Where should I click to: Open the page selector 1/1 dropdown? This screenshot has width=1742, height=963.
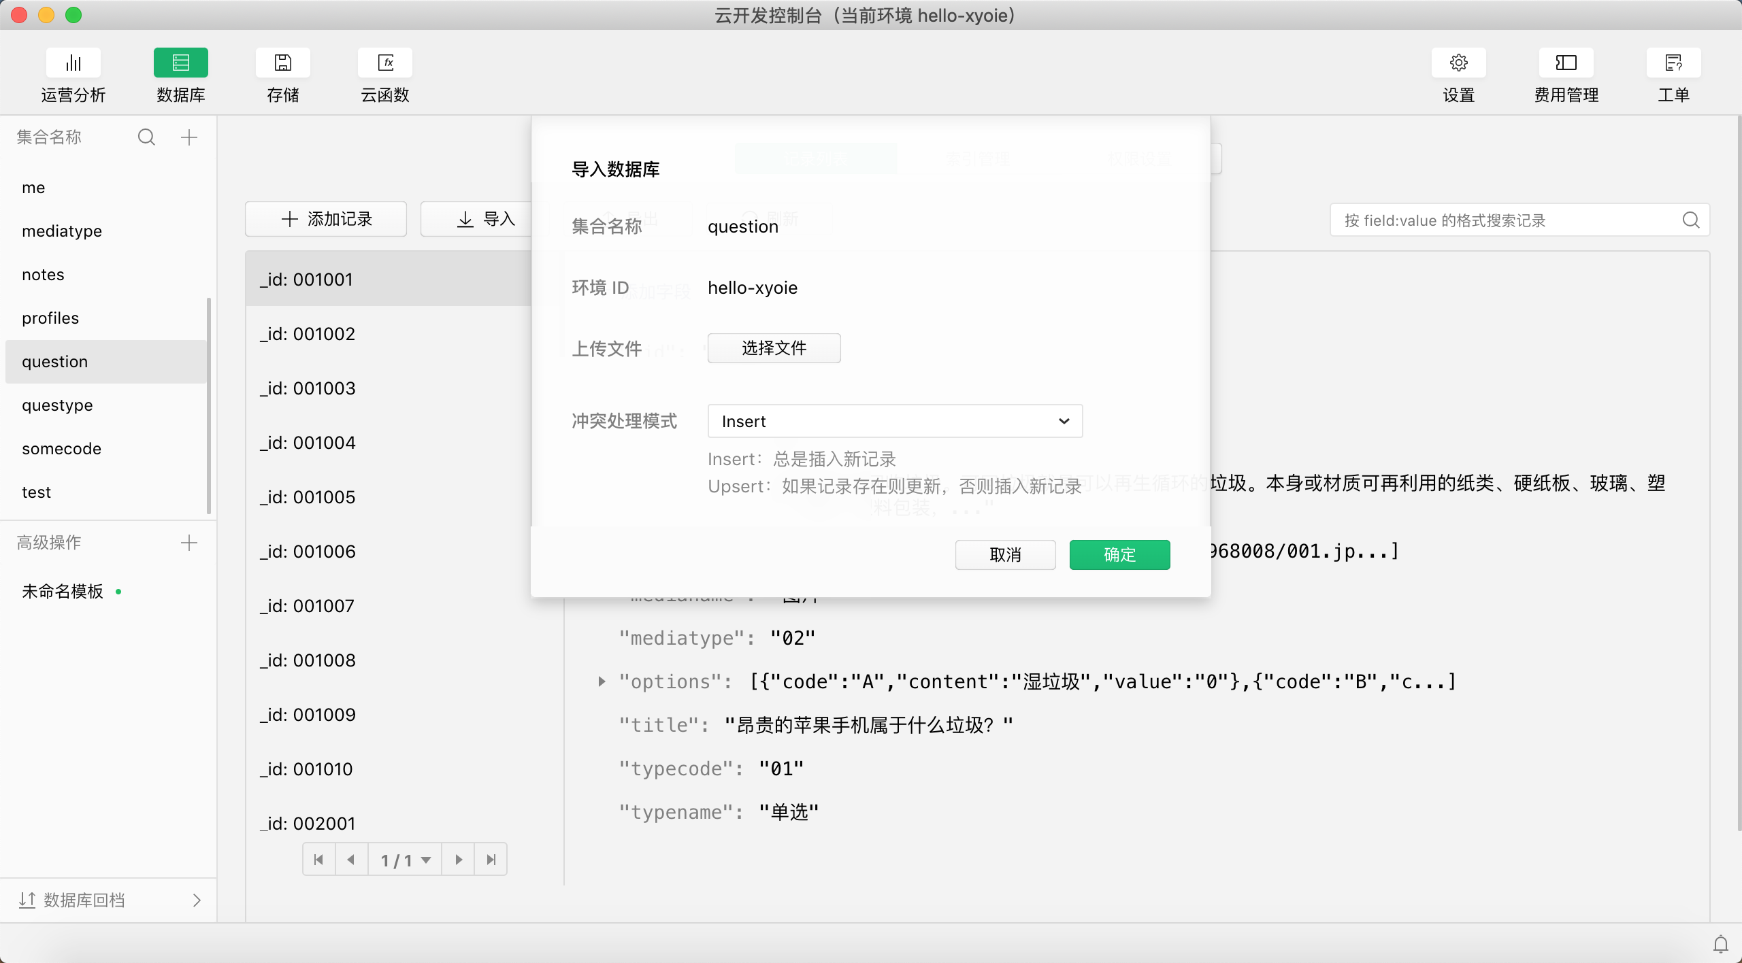406,860
